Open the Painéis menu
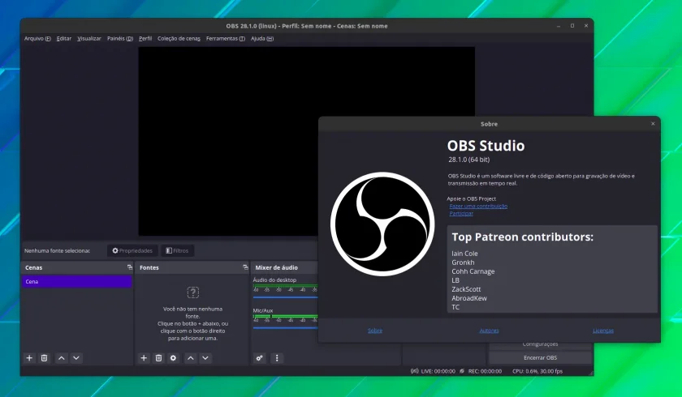Image resolution: width=682 pixels, height=397 pixels. click(x=120, y=39)
